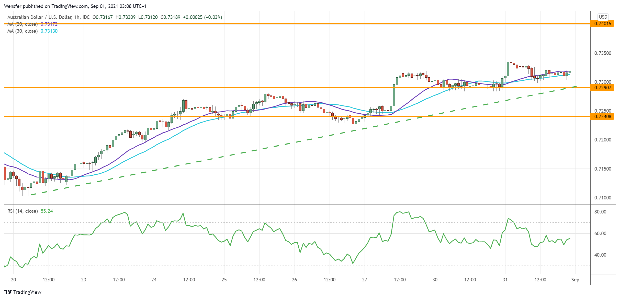620x299 pixels.
Task: Click the RSI value 55.24
Action: tap(47, 211)
